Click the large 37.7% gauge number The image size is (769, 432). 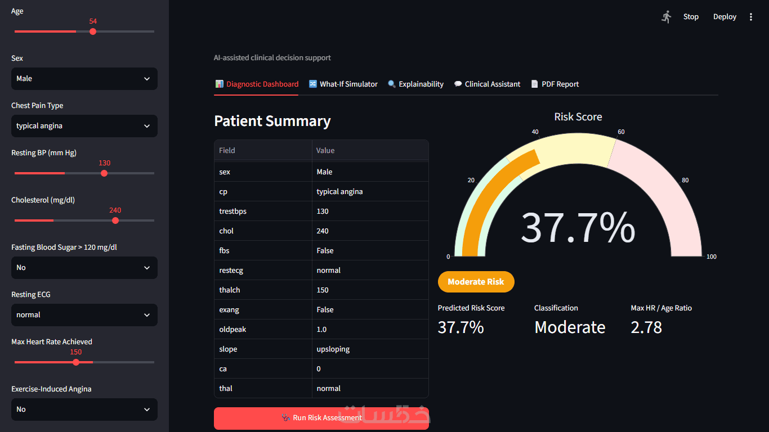pos(578,227)
